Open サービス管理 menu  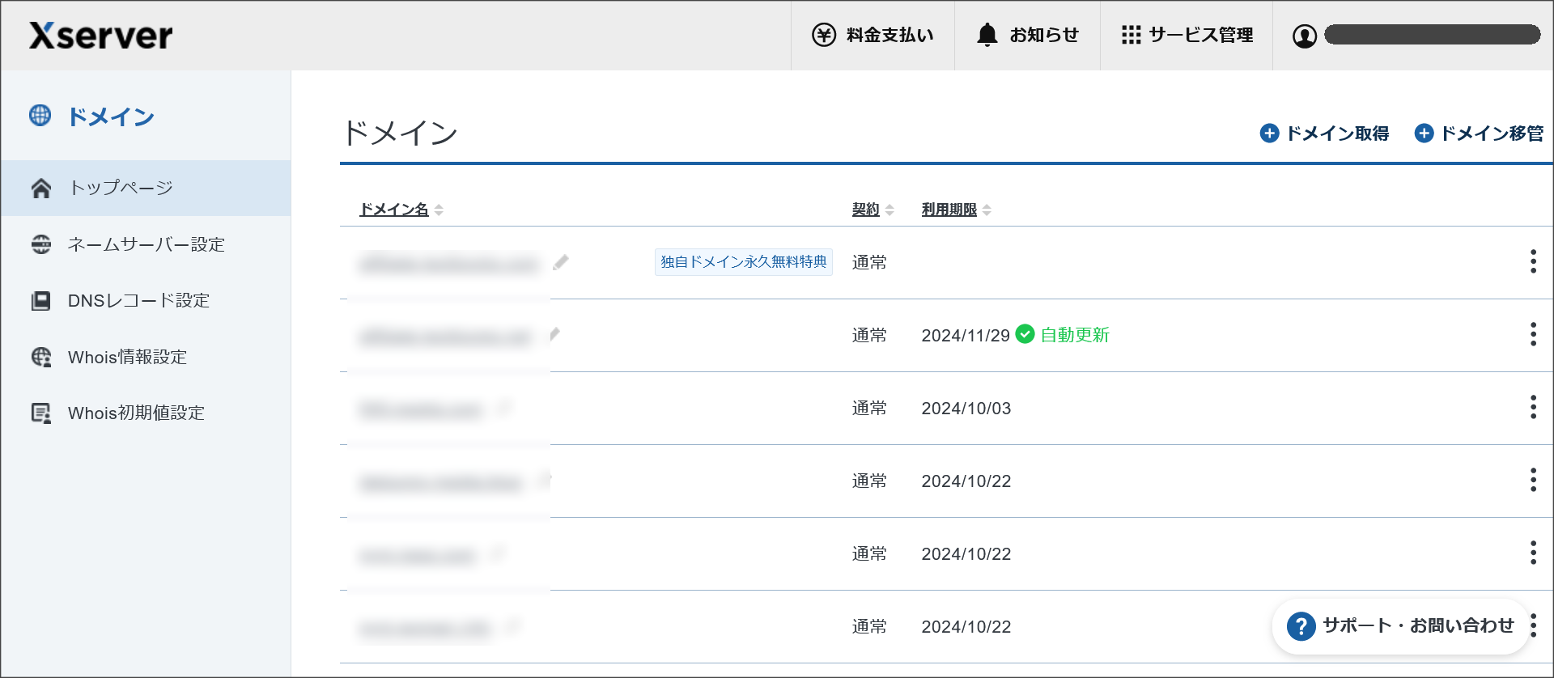click(x=1187, y=35)
